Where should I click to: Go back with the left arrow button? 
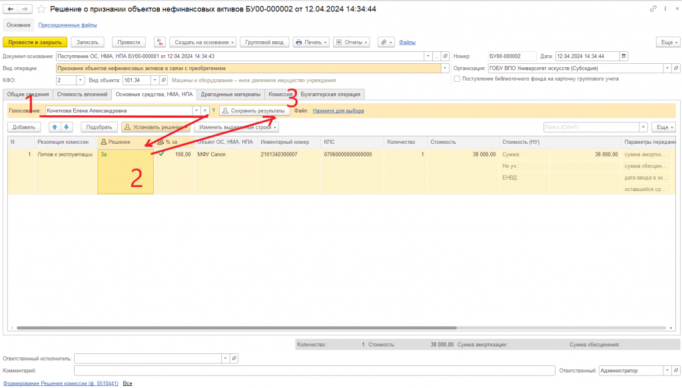[x=11, y=9]
